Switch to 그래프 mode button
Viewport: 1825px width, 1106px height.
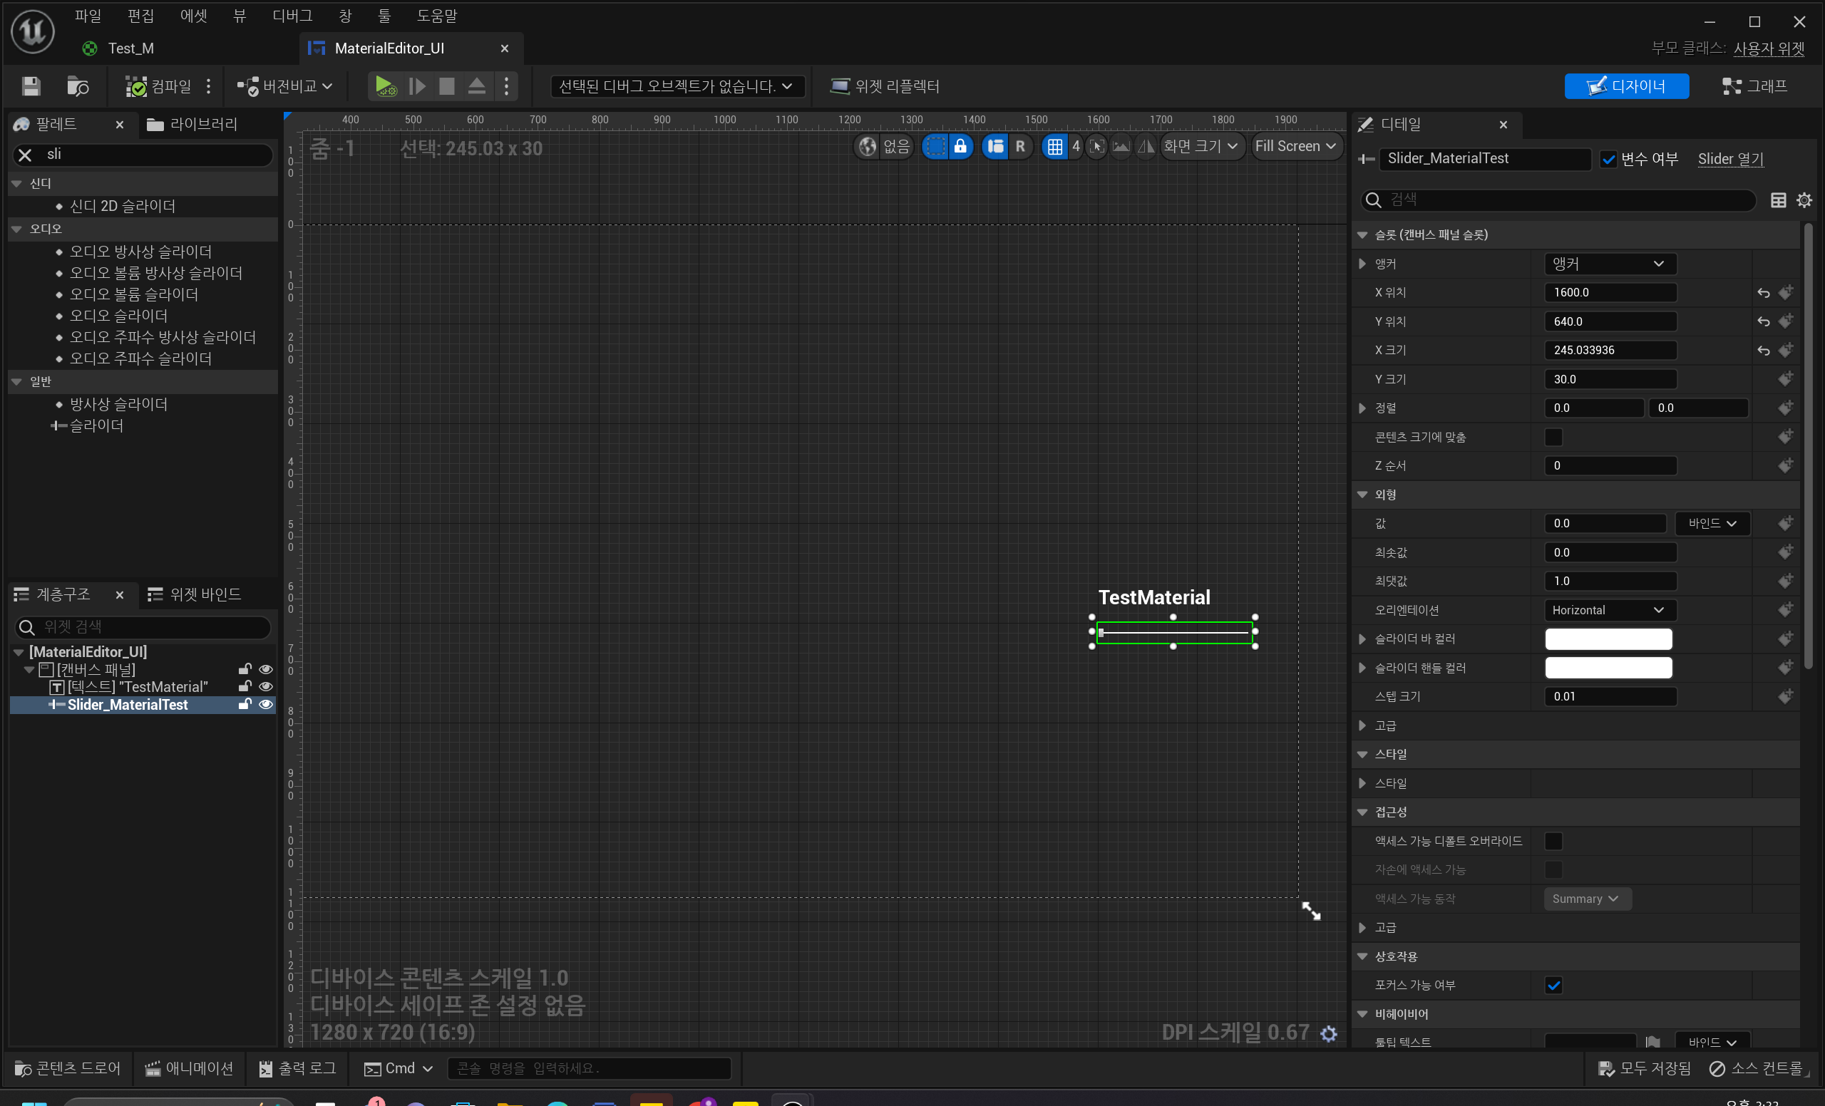pyautogui.click(x=1754, y=87)
